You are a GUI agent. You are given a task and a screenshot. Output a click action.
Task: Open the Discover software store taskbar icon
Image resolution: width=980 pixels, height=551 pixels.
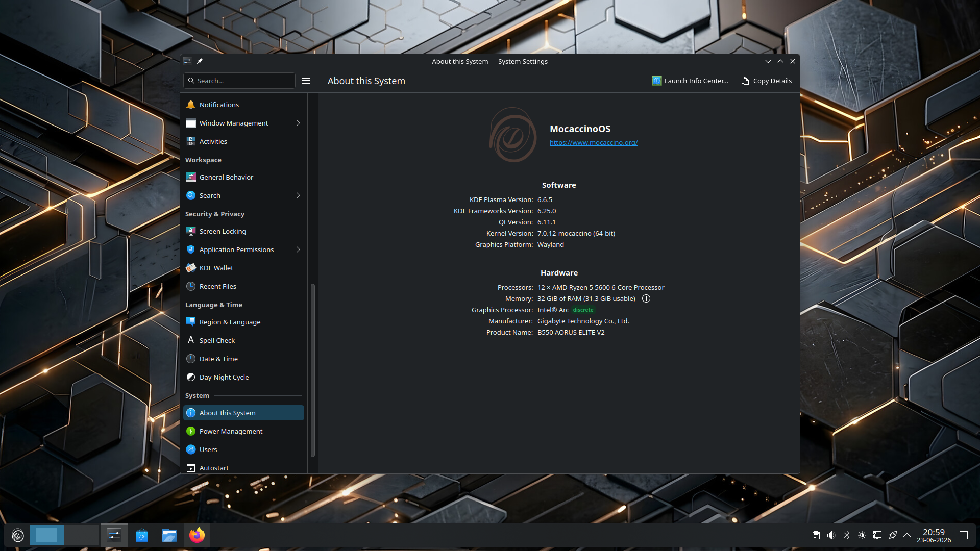[x=142, y=535]
